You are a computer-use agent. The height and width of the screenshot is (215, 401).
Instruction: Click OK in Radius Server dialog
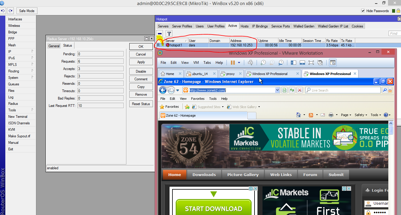(x=141, y=47)
